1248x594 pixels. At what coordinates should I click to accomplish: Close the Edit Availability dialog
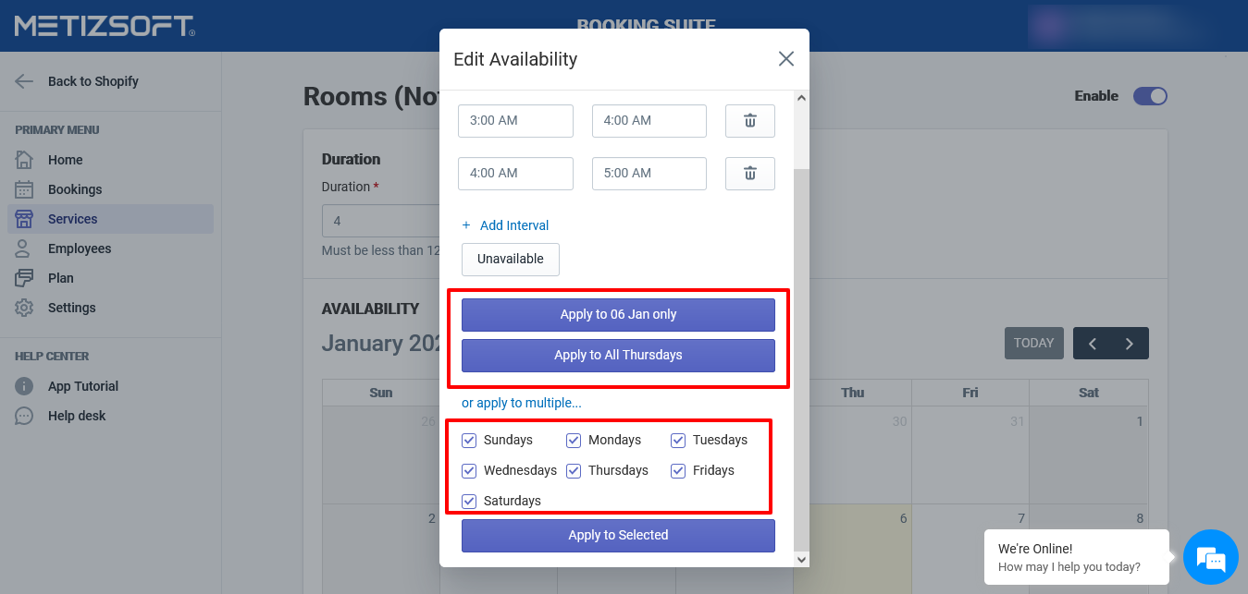[x=786, y=59]
